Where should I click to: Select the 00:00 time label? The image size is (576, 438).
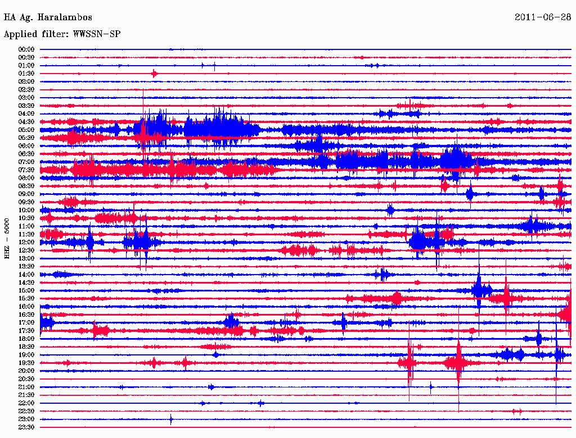pyautogui.click(x=26, y=49)
